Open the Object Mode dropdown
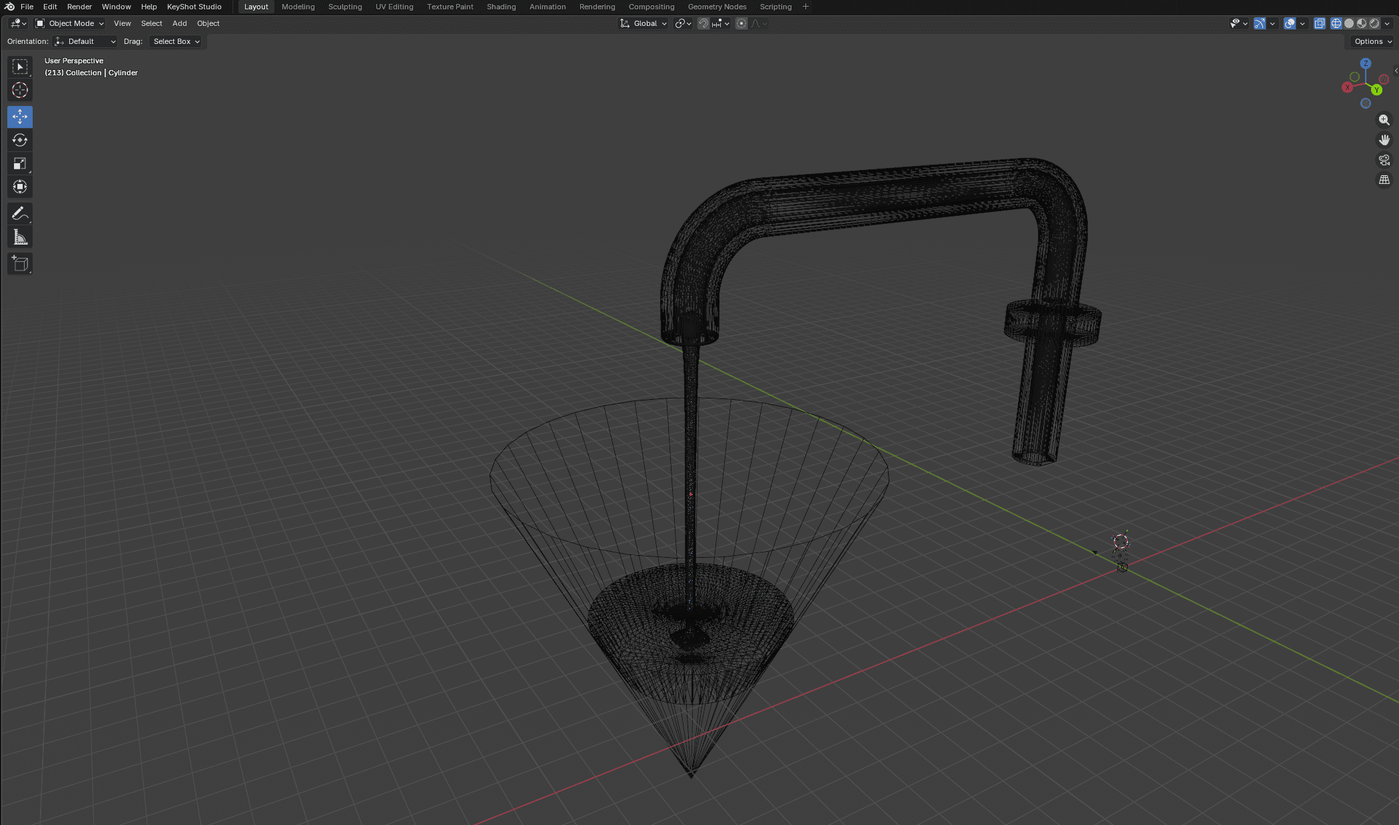 [71, 23]
